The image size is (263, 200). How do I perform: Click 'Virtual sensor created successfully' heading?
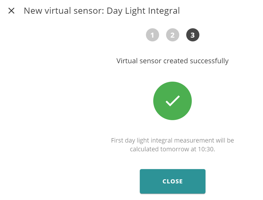tap(173, 61)
